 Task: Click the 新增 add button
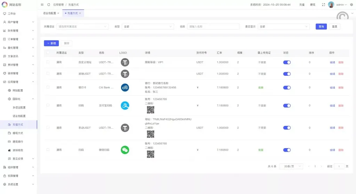(x=51, y=43)
